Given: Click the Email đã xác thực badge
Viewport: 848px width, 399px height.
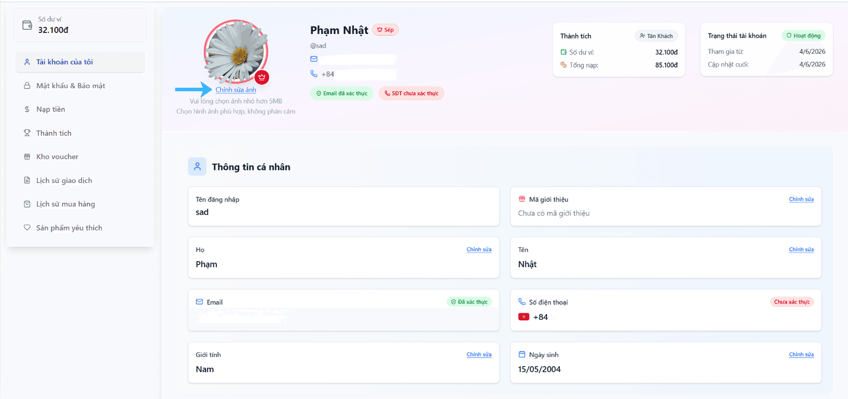Looking at the screenshot, I should tap(342, 93).
